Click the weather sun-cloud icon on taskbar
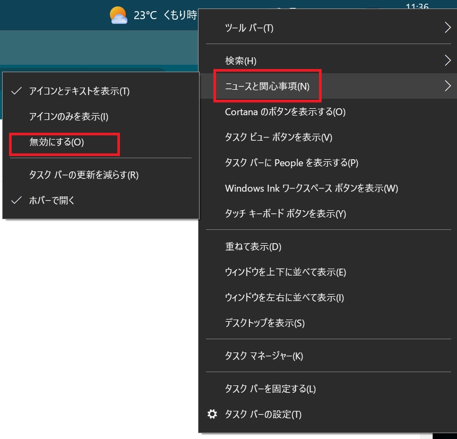 [x=118, y=15]
